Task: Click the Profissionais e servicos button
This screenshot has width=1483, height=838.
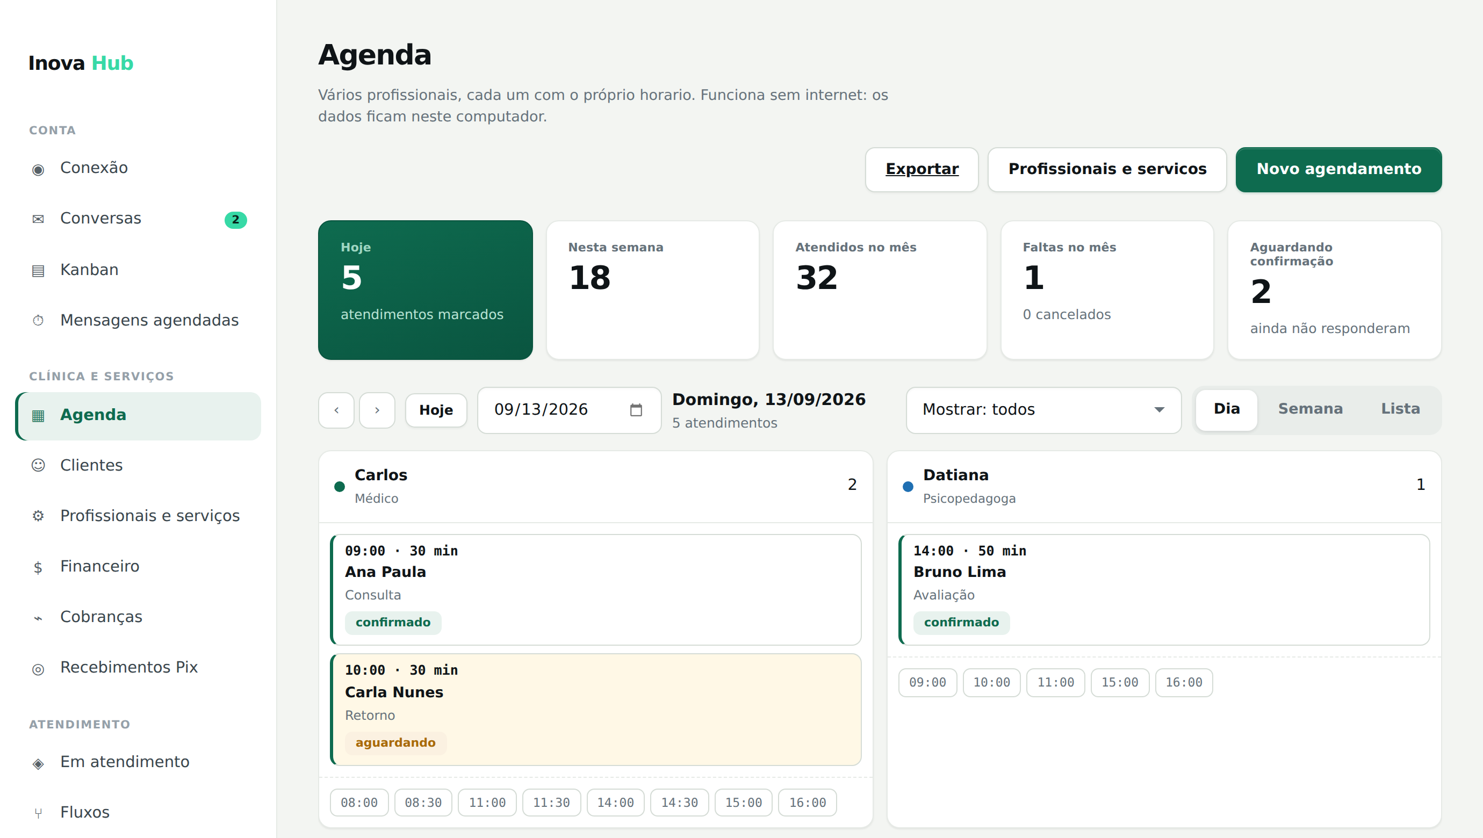Action: click(x=1107, y=169)
